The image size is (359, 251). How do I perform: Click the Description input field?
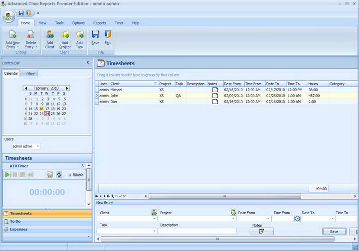coord(197,231)
